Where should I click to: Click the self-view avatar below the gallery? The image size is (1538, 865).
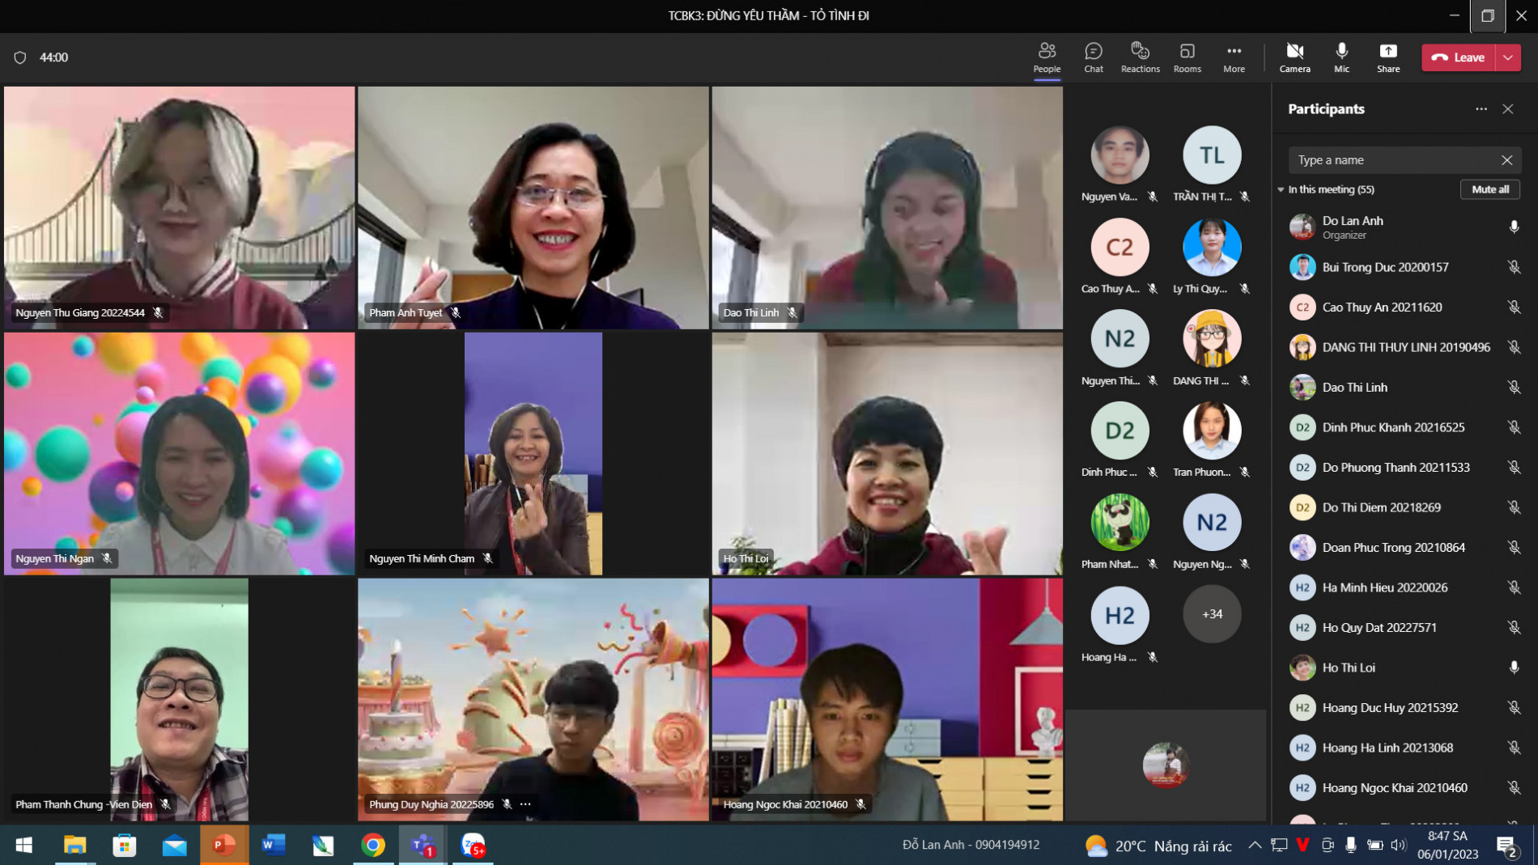(1165, 764)
